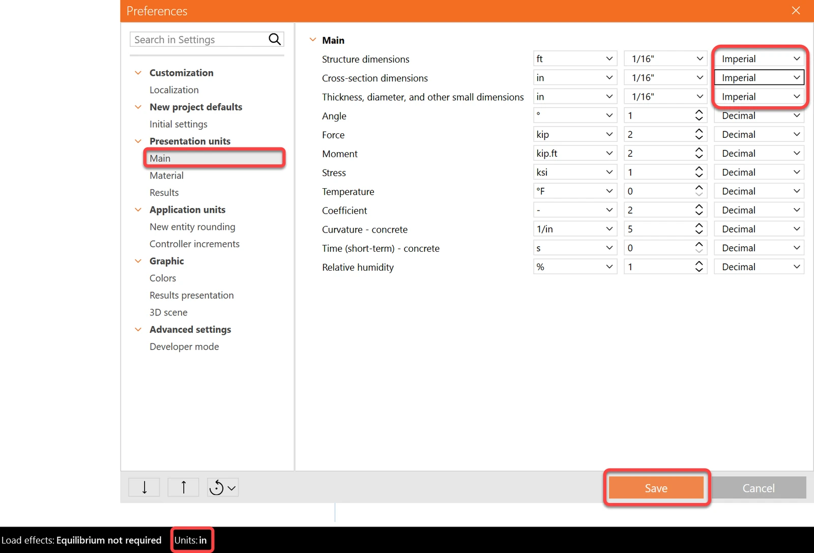
Task: Open Thickness, diameter format dropdown
Action: tap(759, 96)
